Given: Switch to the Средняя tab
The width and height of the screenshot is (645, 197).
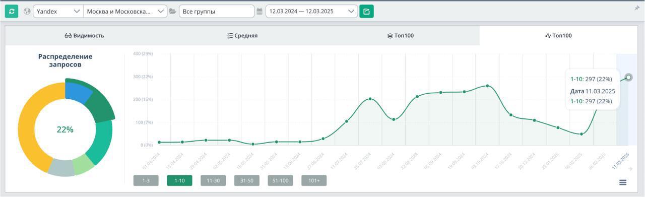Looking at the screenshot, I should click(x=242, y=36).
